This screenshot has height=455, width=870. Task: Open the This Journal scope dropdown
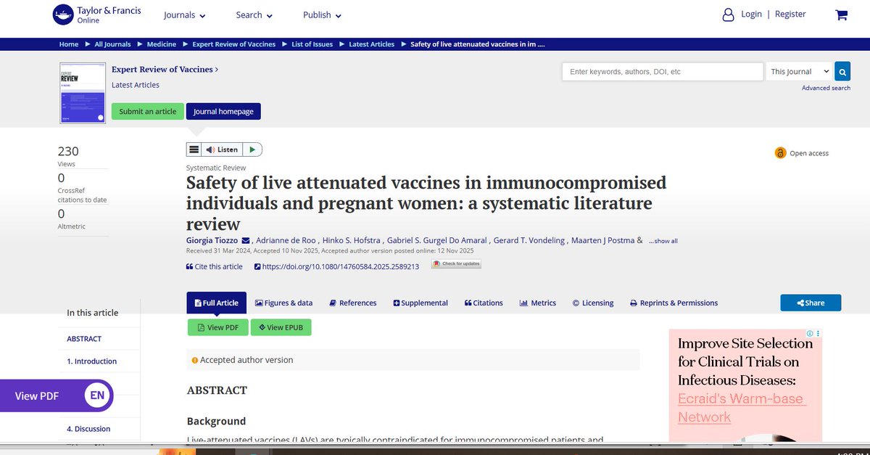[x=800, y=72]
